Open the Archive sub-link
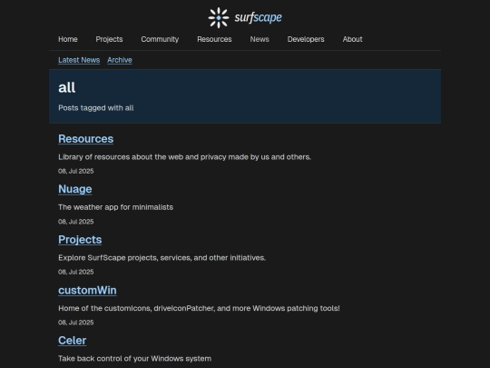 (x=120, y=60)
